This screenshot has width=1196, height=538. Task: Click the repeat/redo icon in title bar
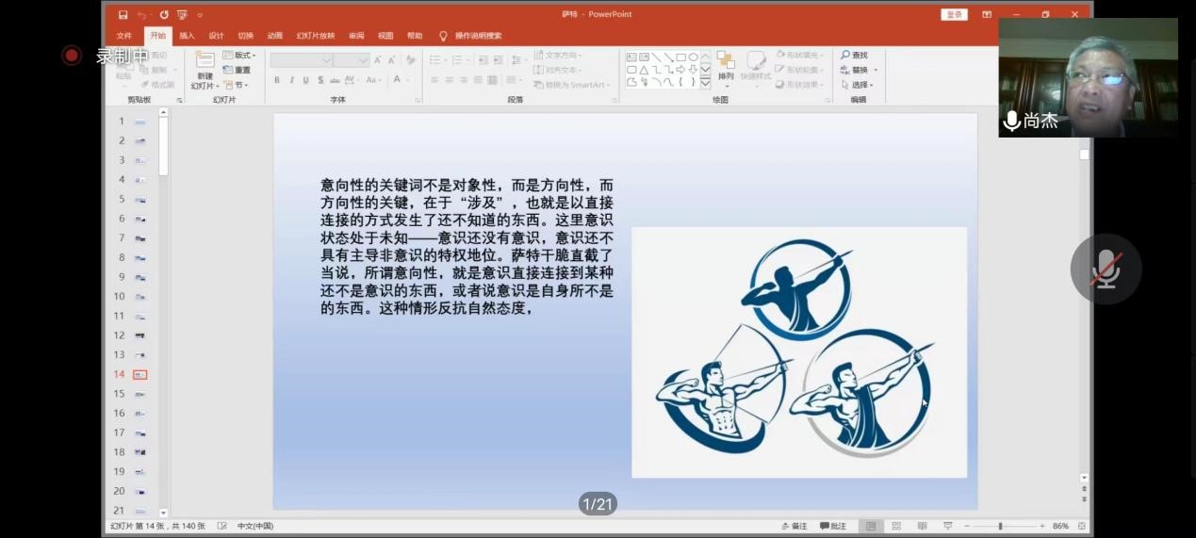pos(164,15)
